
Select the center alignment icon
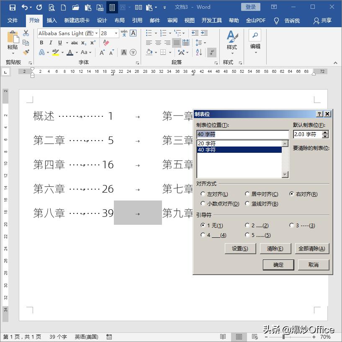(x=158, y=42)
